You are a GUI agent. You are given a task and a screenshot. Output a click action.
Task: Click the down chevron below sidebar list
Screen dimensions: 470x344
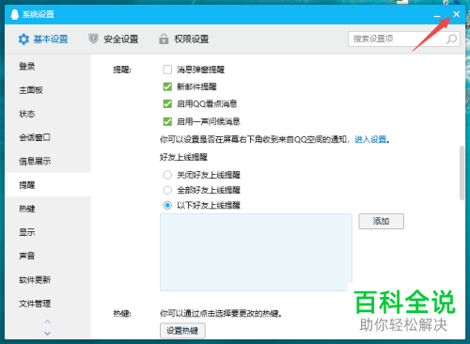point(47,334)
